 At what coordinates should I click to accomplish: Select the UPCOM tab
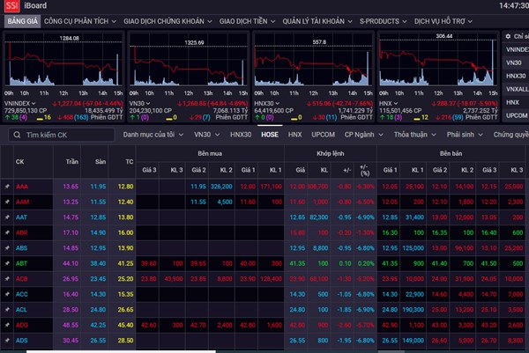[x=324, y=135]
